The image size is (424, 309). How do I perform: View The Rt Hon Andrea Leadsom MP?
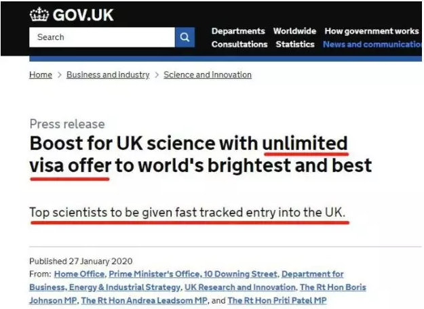144,300
